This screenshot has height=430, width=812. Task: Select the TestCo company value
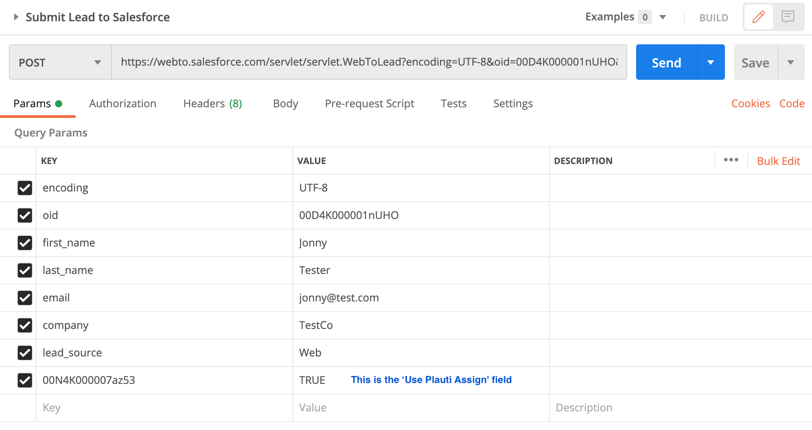[x=421, y=325]
